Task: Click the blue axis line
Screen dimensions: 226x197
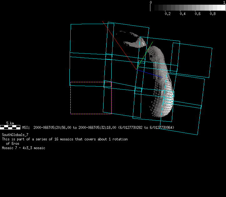Action: (x=150, y=74)
